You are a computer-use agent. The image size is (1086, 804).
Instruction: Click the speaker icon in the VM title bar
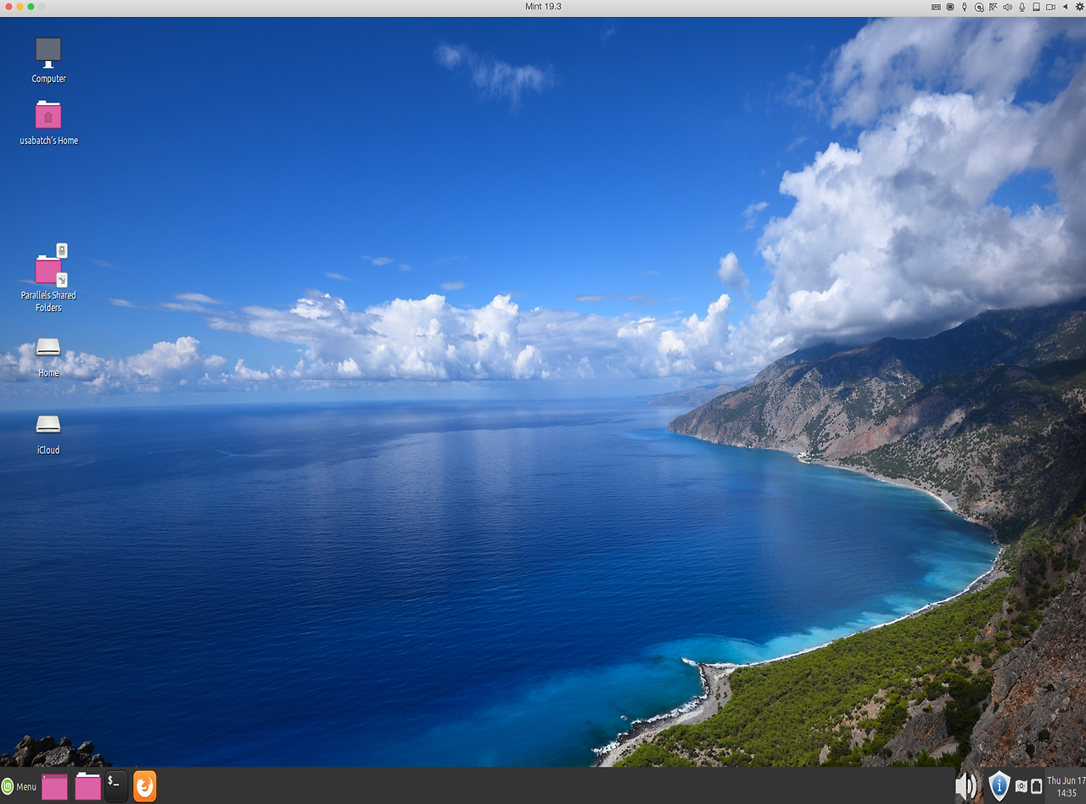coord(1007,7)
